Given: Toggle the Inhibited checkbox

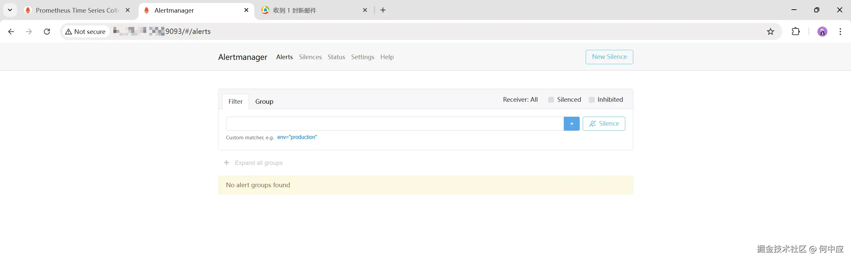Looking at the screenshot, I should pos(592,99).
